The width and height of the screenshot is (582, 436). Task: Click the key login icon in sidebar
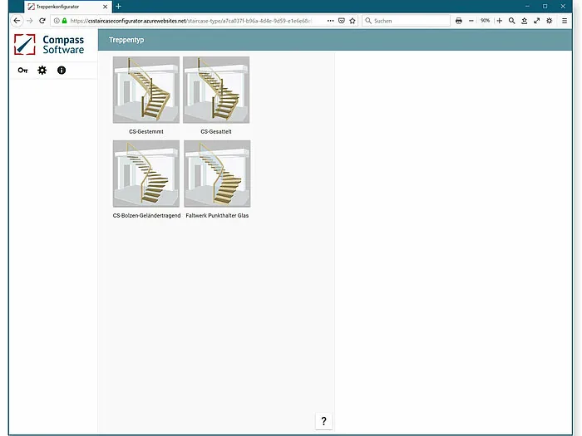click(x=22, y=70)
